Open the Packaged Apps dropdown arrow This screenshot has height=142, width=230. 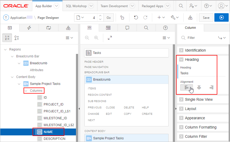[x=168, y=6]
